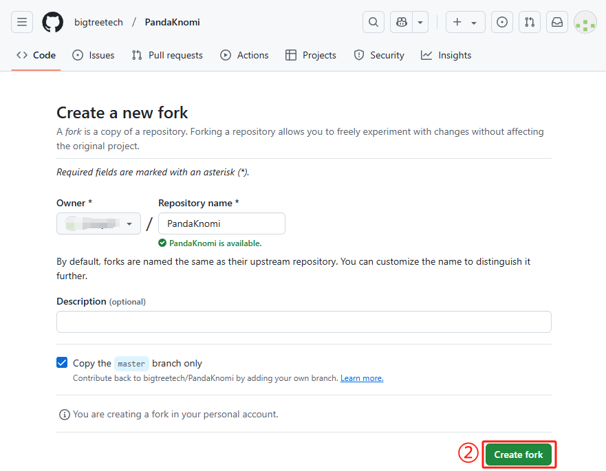Expand the Copilot dropdown arrow
Viewport: 606px width, 471px height.
point(420,22)
